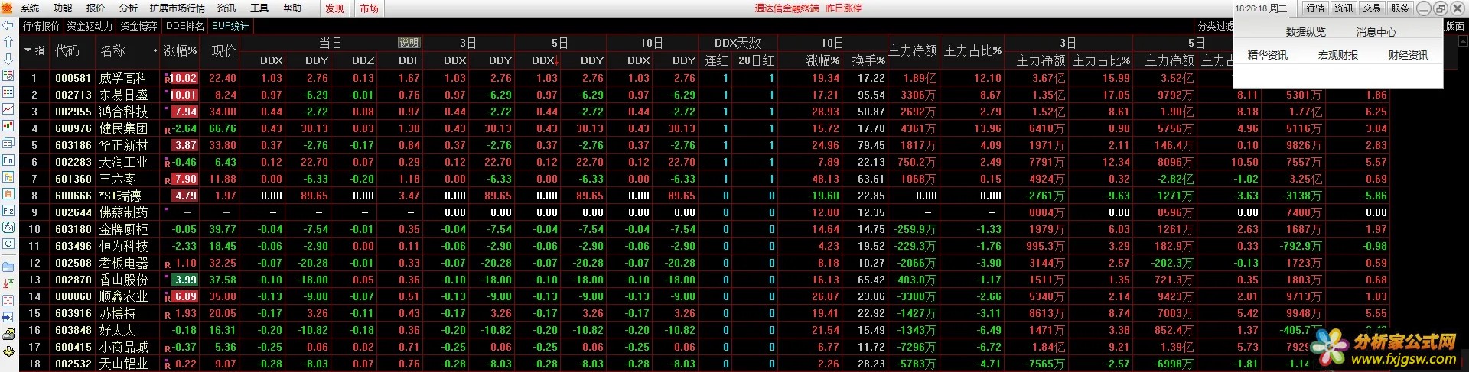The image size is (1469, 372).
Task: Click the printer-like sidebar icon
Action: [8, 335]
